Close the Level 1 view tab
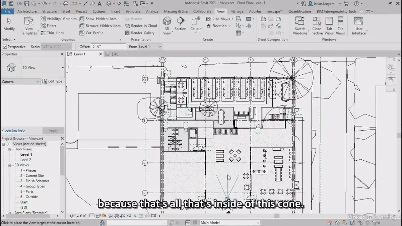 [x=100, y=54]
